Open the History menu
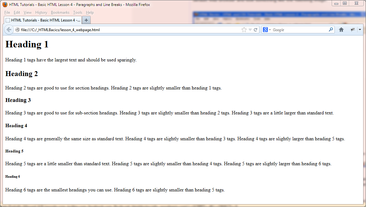The height and width of the screenshot is (207, 366). 41,12
